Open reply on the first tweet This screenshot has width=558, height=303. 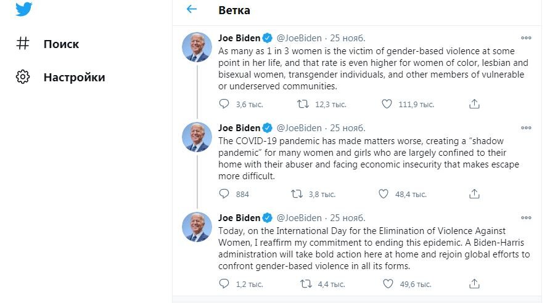pyautogui.click(x=224, y=104)
